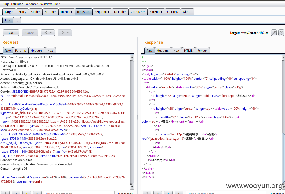Open forward history dropdown arrow
The height and width of the screenshot is (194, 285).
tap(68, 33)
